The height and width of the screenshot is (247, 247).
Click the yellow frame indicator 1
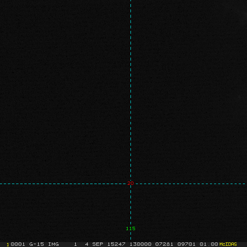point(8,245)
